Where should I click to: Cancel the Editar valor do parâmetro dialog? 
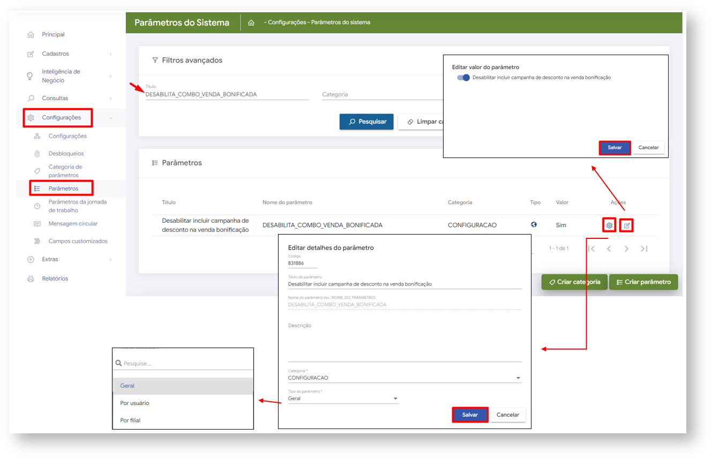[648, 148]
